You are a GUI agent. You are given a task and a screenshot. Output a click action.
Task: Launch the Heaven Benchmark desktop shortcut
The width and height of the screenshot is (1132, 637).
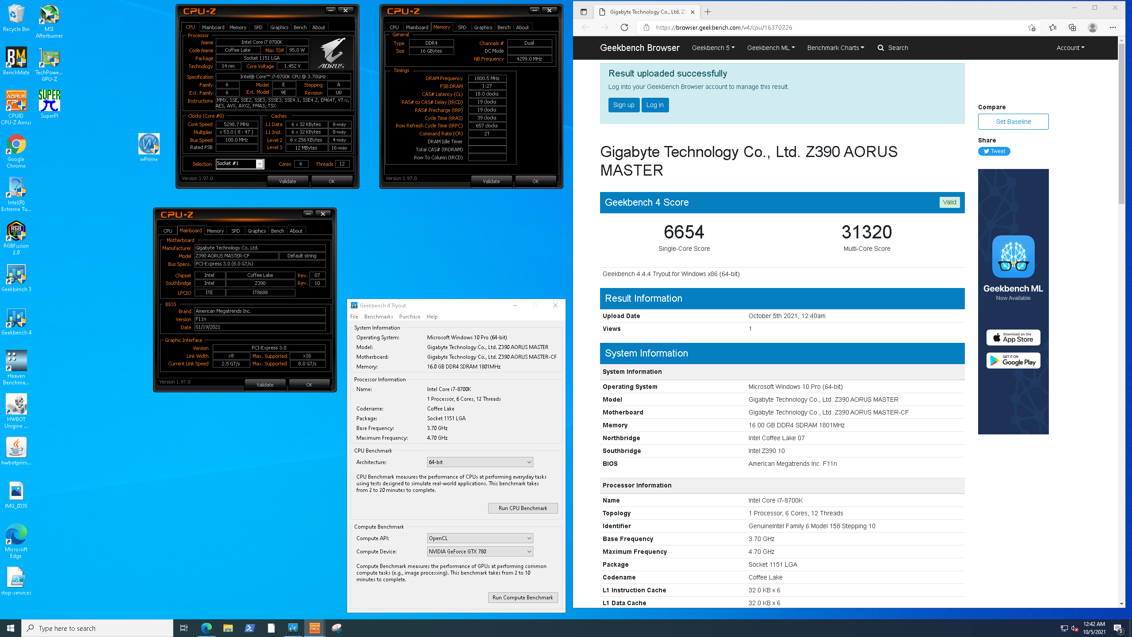(16, 368)
